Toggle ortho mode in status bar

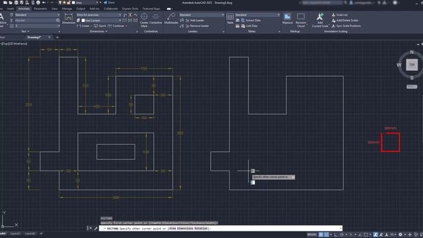click(x=336, y=235)
